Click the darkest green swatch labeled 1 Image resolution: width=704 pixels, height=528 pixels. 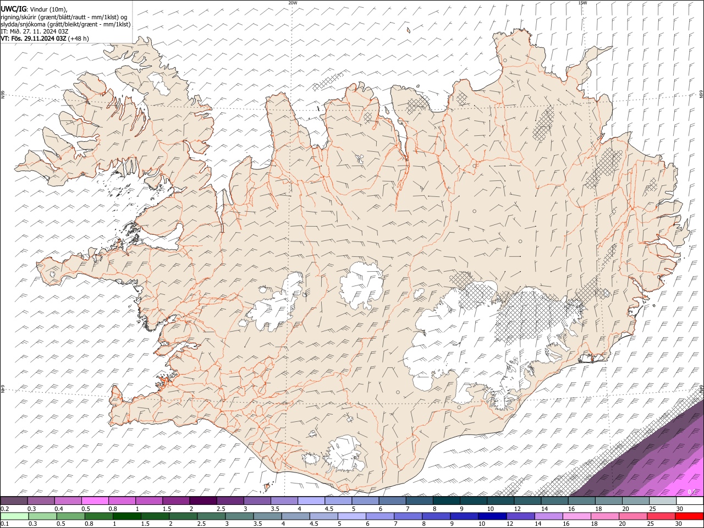(127, 516)
